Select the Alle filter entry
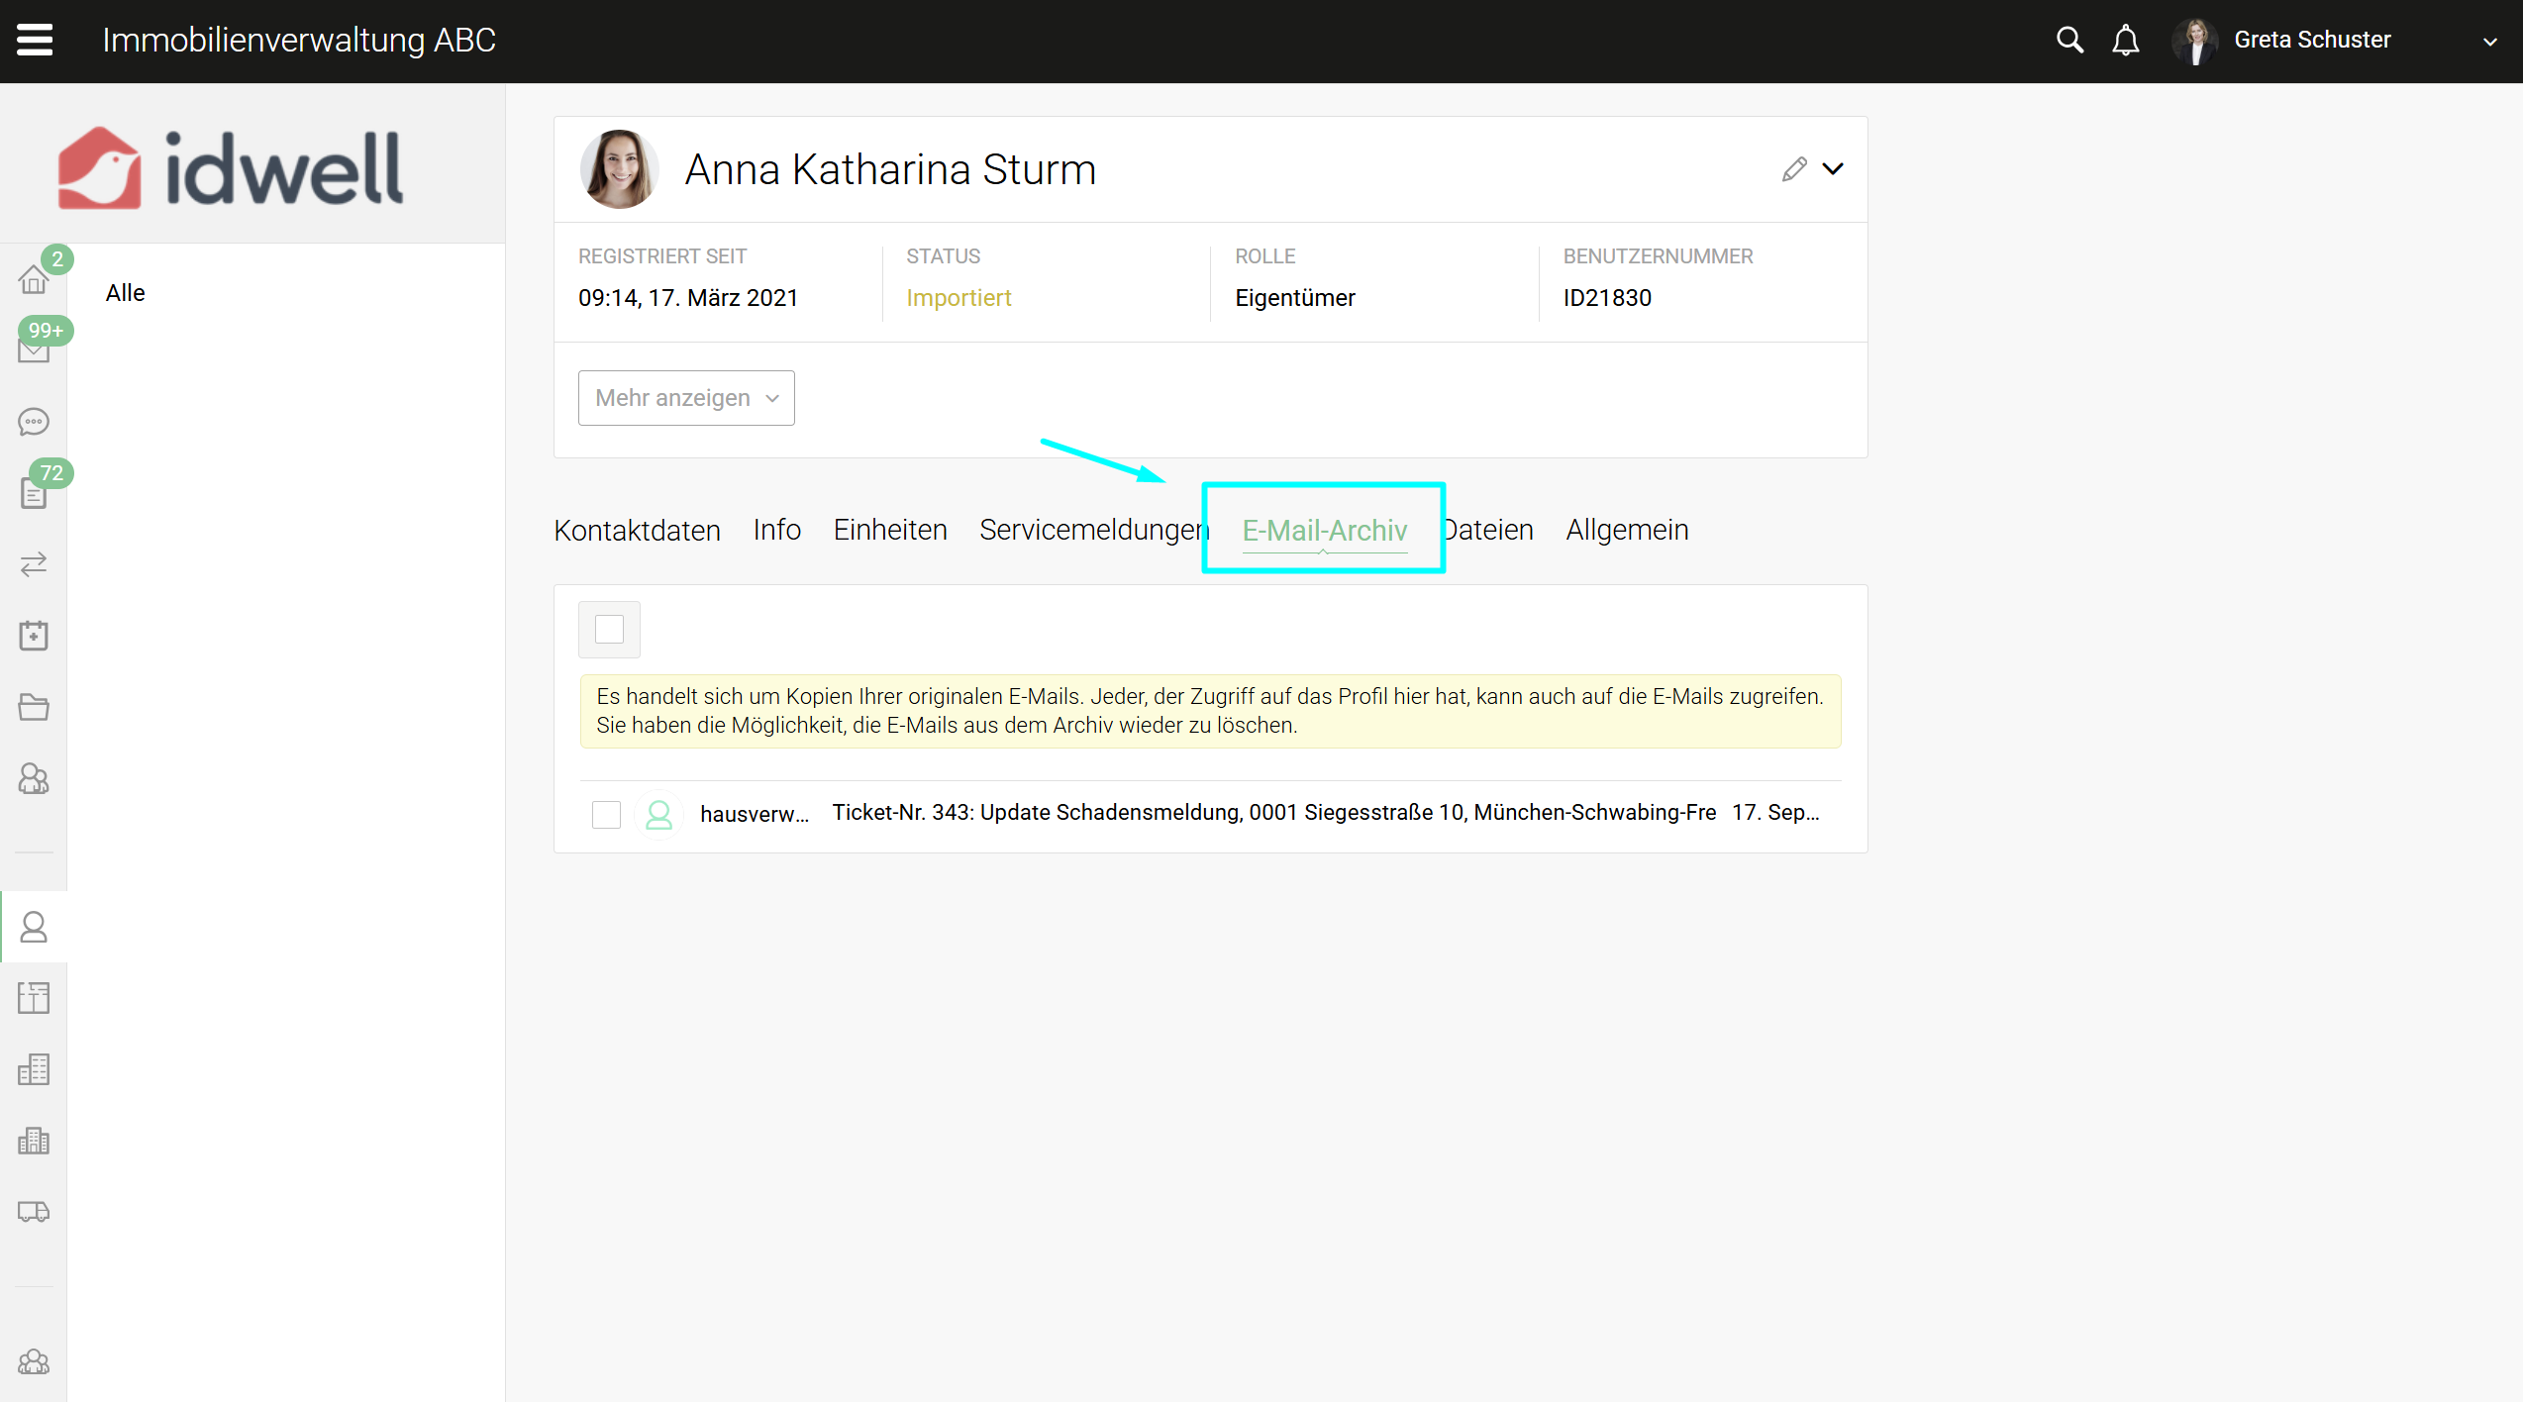 point(126,293)
